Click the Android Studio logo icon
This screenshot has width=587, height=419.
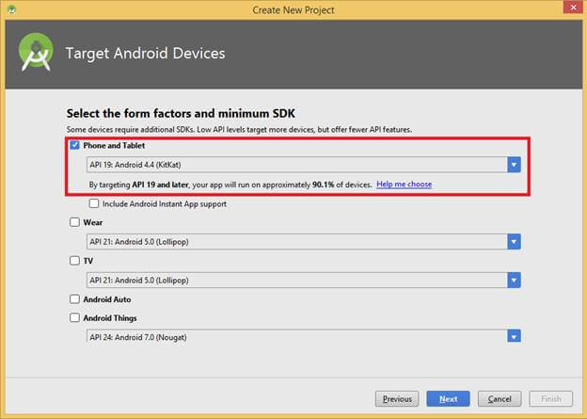click(36, 52)
